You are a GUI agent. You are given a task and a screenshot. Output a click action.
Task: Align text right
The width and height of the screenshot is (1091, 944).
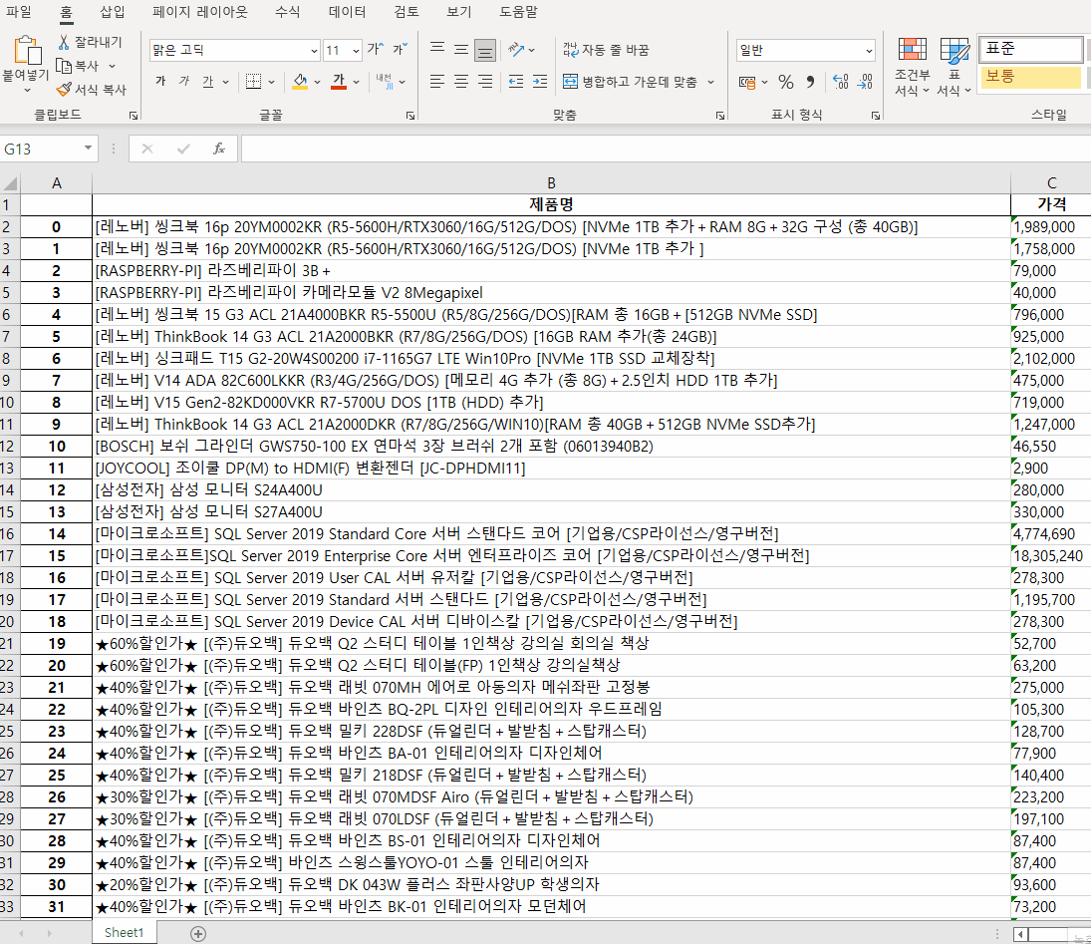click(x=485, y=82)
